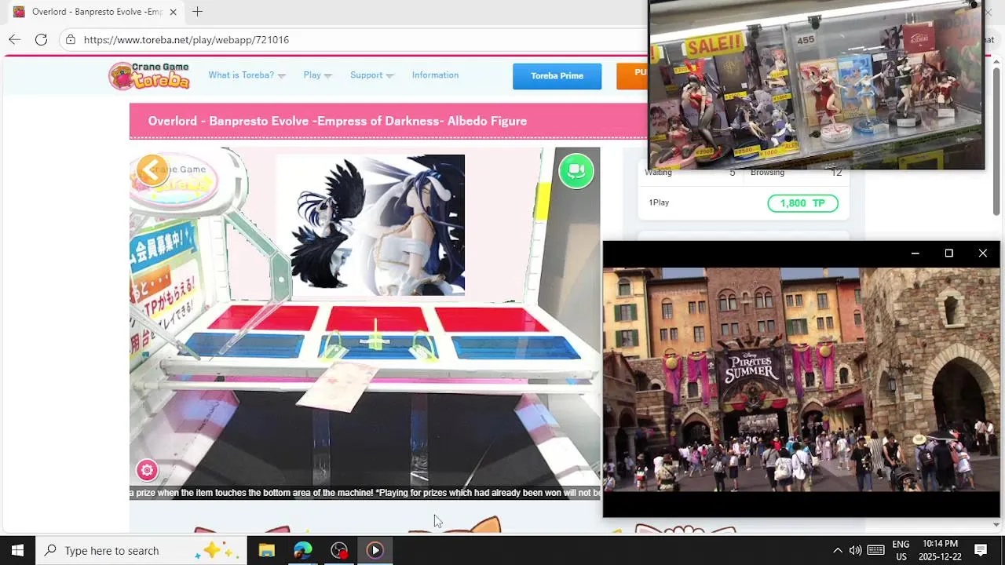The width and height of the screenshot is (1005, 565).
Task: Open the notification center
Action: point(981,551)
